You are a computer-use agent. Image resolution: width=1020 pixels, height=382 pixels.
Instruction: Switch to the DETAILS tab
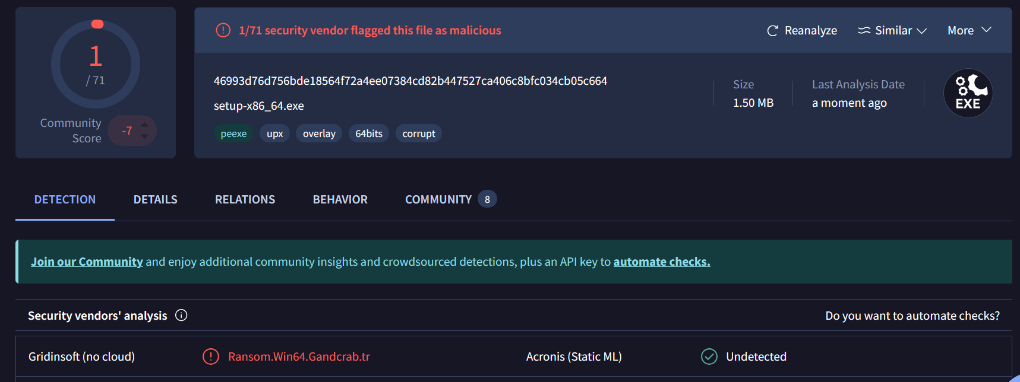point(155,200)
